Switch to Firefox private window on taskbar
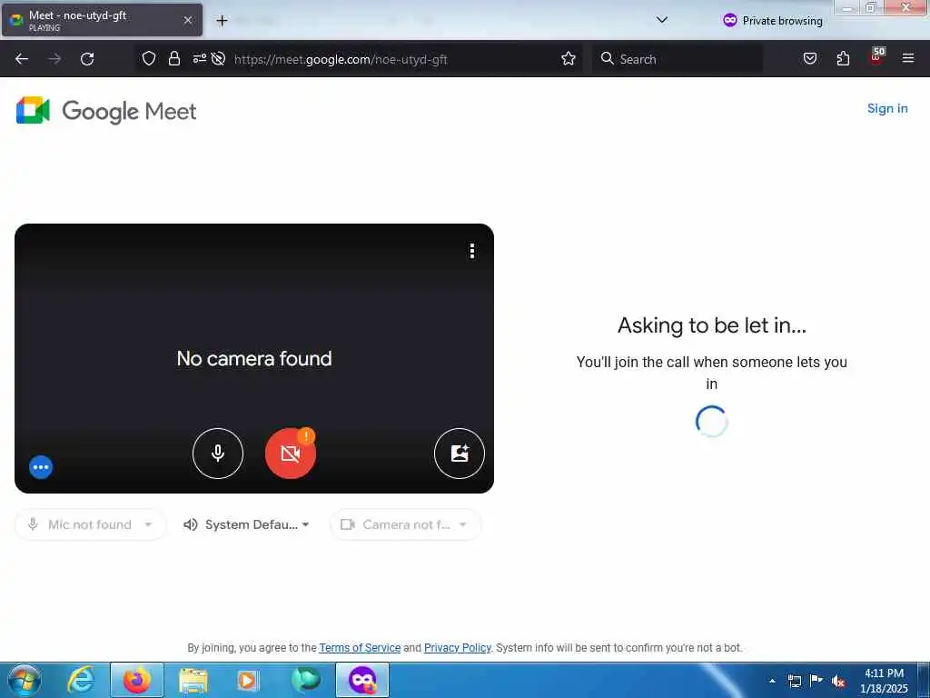 coord(362,680)
